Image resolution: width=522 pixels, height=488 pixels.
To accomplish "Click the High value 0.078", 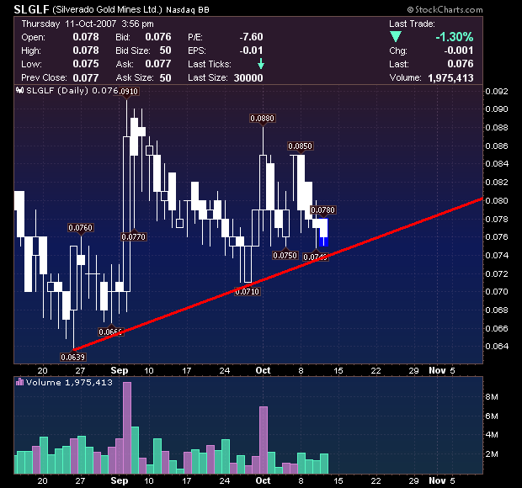I will [x=86, y=50].
